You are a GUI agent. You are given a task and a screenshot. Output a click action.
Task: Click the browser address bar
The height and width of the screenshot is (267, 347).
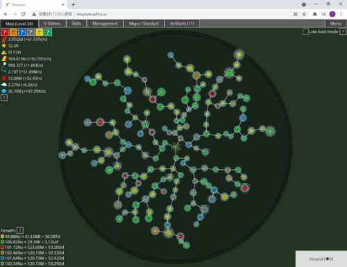click(x=162, y=14)
